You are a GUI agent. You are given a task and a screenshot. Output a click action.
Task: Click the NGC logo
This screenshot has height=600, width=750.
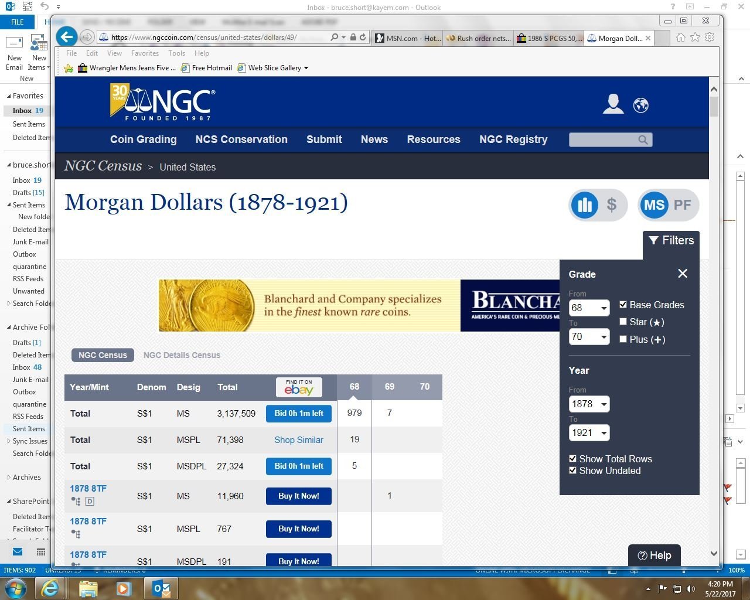(162, 102)
